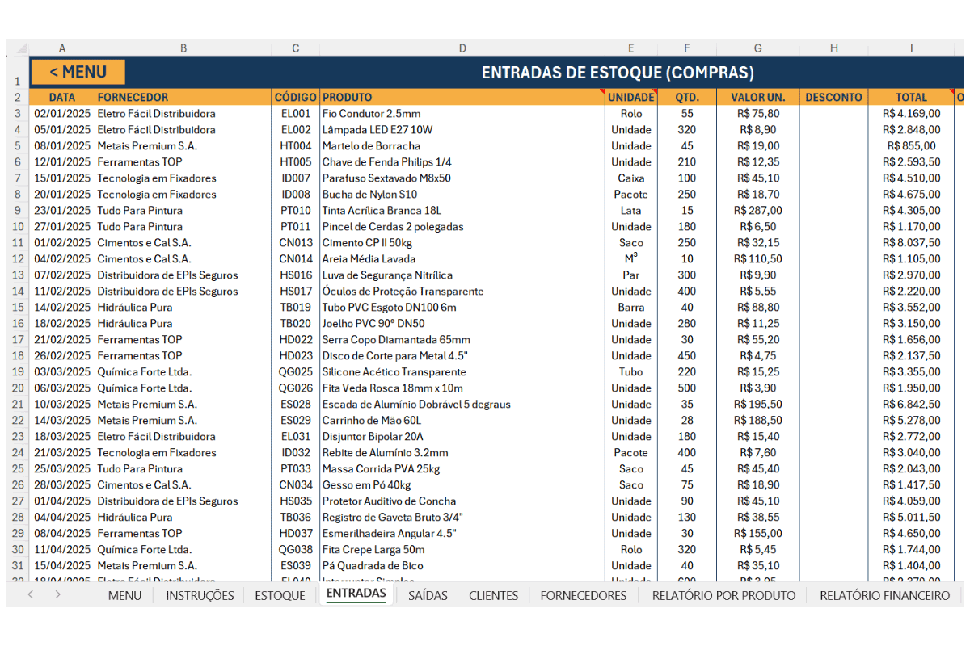
Task: Select column G header
Action: [758, 48]
